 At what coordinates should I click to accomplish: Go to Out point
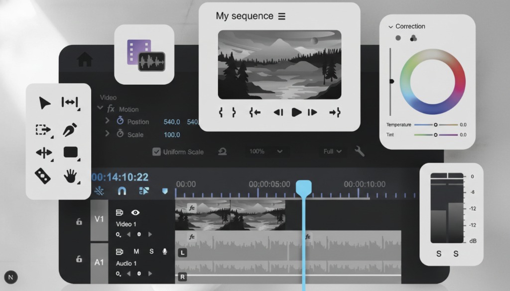coord(335,112)
